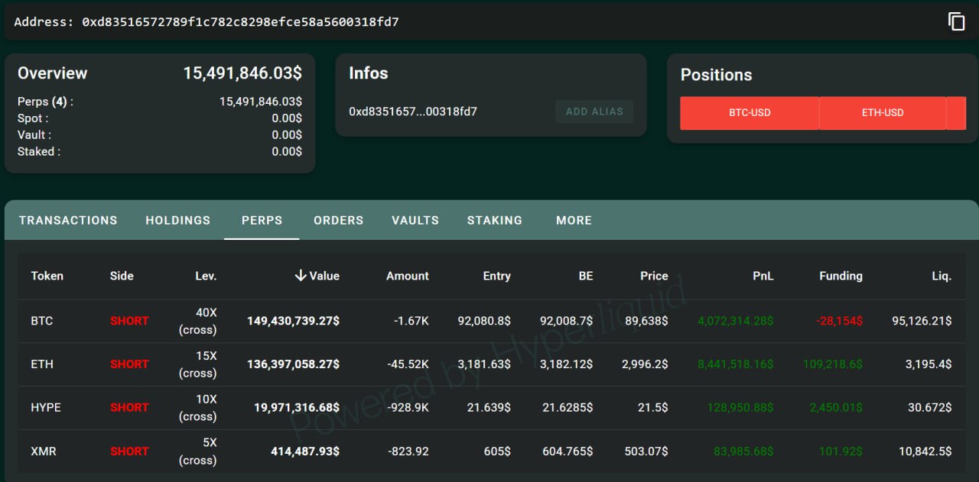Open the HOLDINGS tab
The height and width of the screenshot is (482, 979).
177,220
